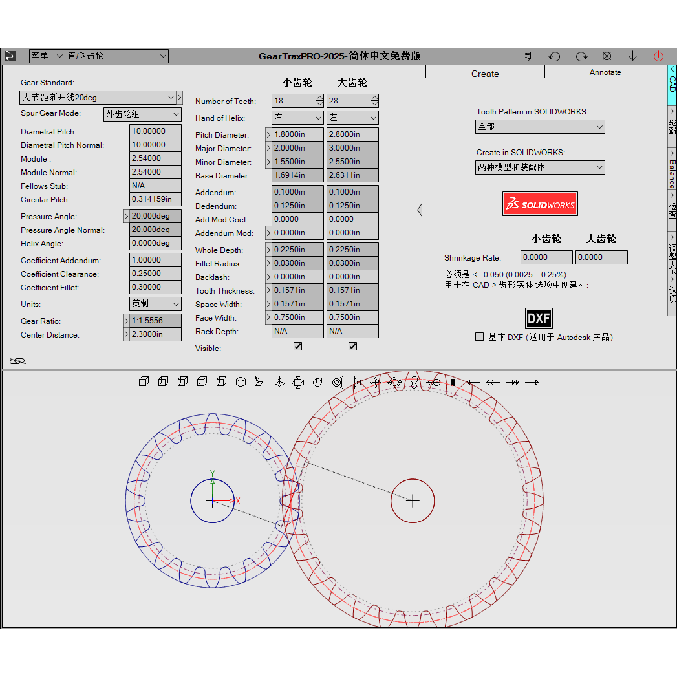
Task: Open the 直/斜齿轮 gear type dropdown
Action: 116,56
